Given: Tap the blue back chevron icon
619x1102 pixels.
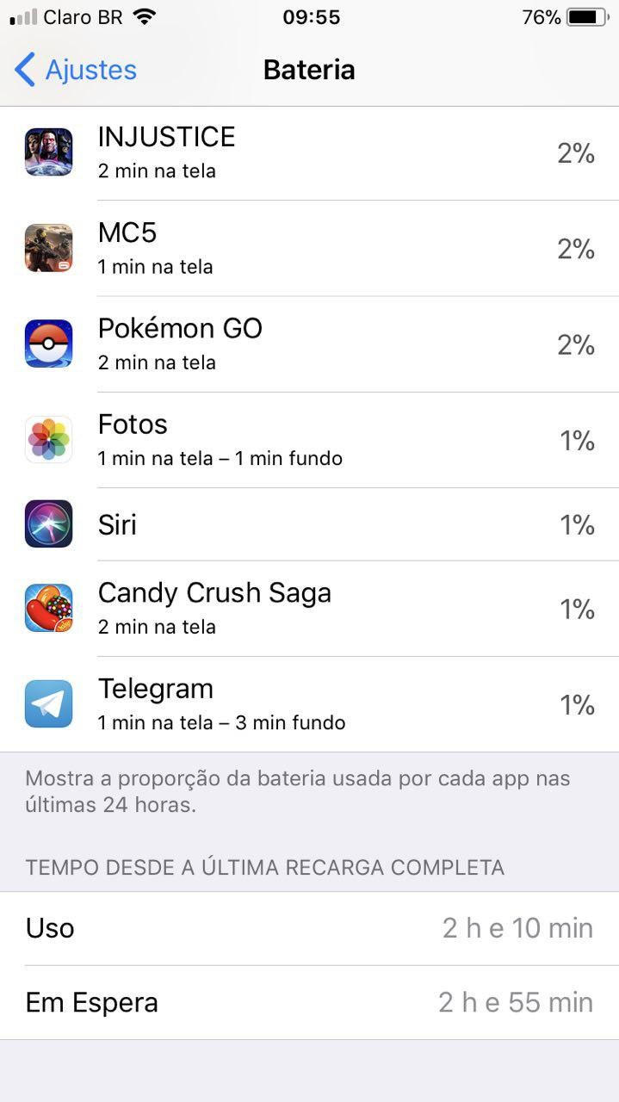Looking at the screenshot, I should tap(25, 70).
